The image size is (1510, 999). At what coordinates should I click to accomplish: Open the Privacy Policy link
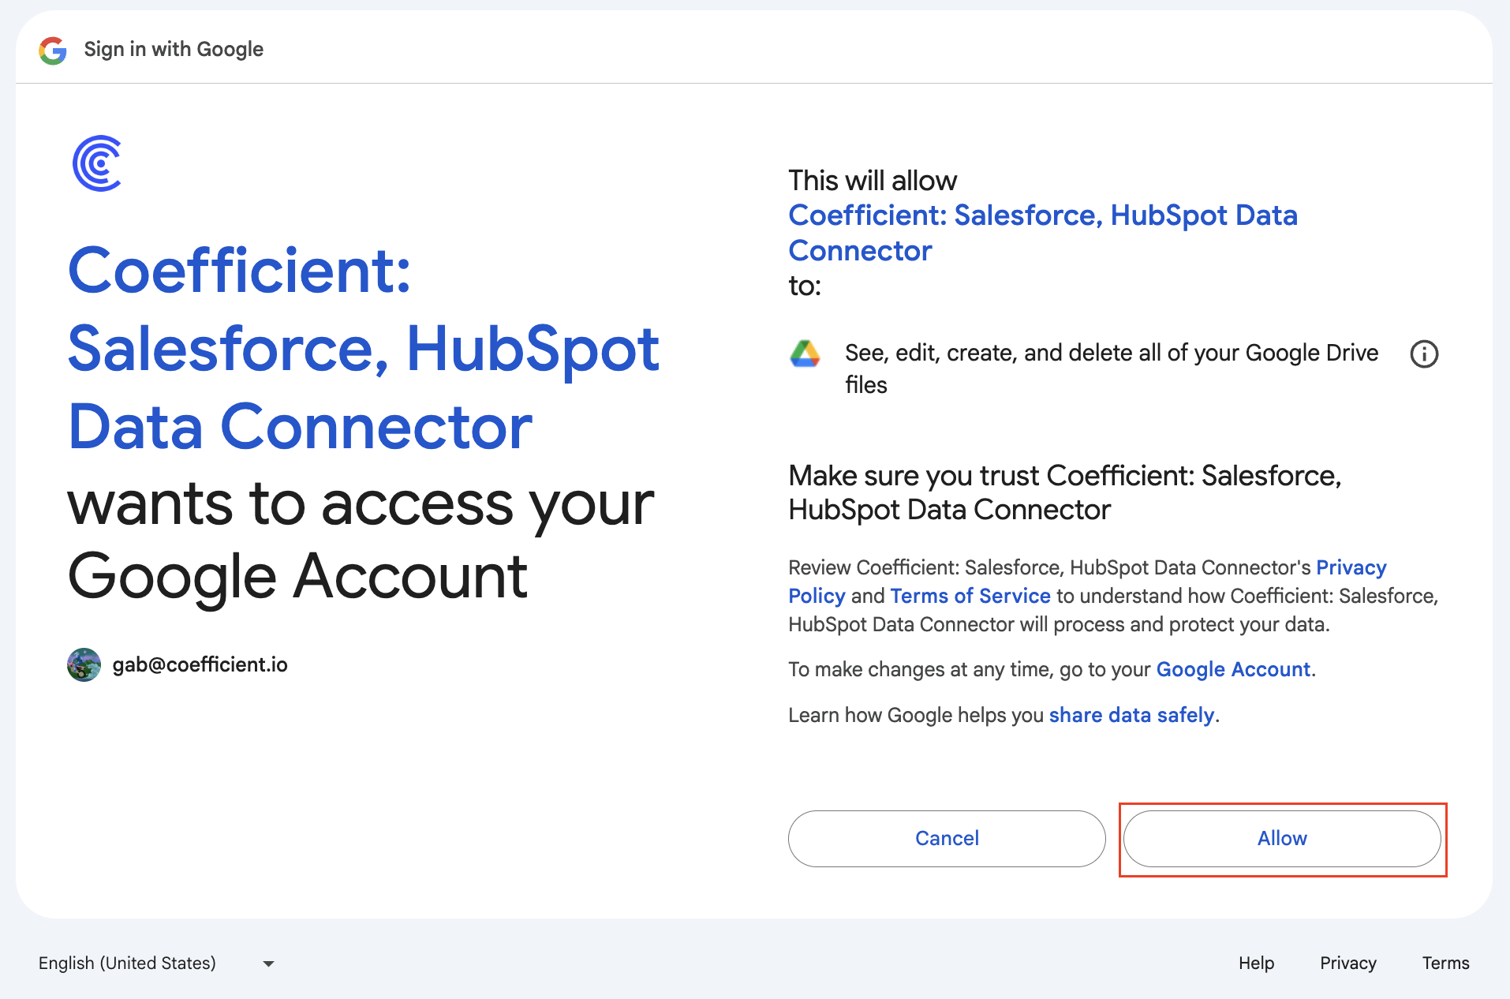click(x=1350, y=567)
